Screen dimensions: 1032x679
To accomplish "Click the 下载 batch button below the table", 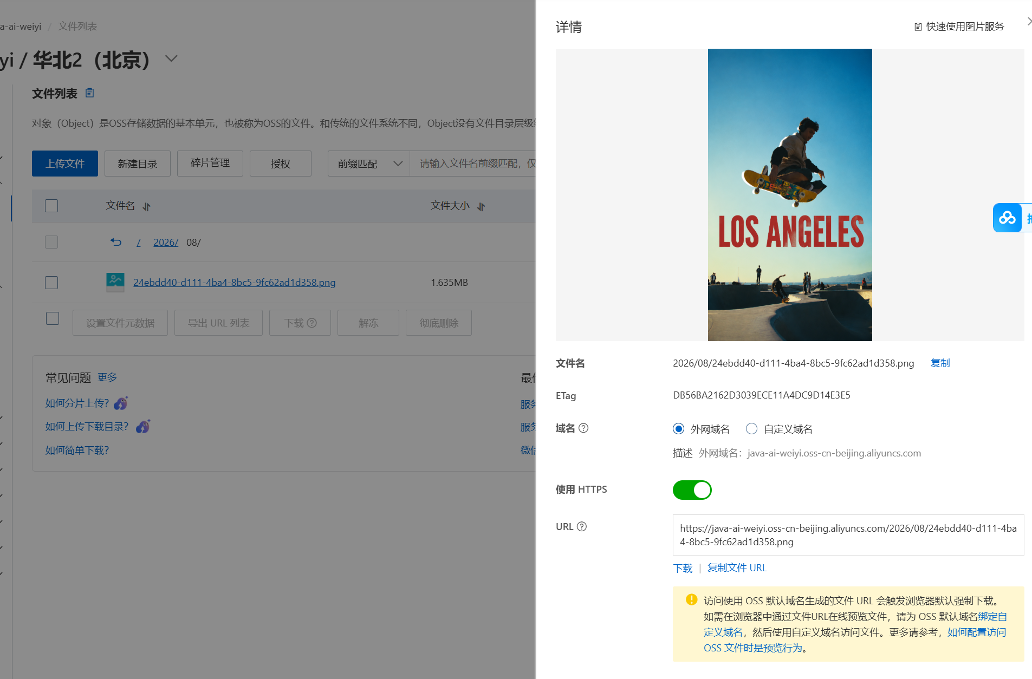I will [300, 323].
